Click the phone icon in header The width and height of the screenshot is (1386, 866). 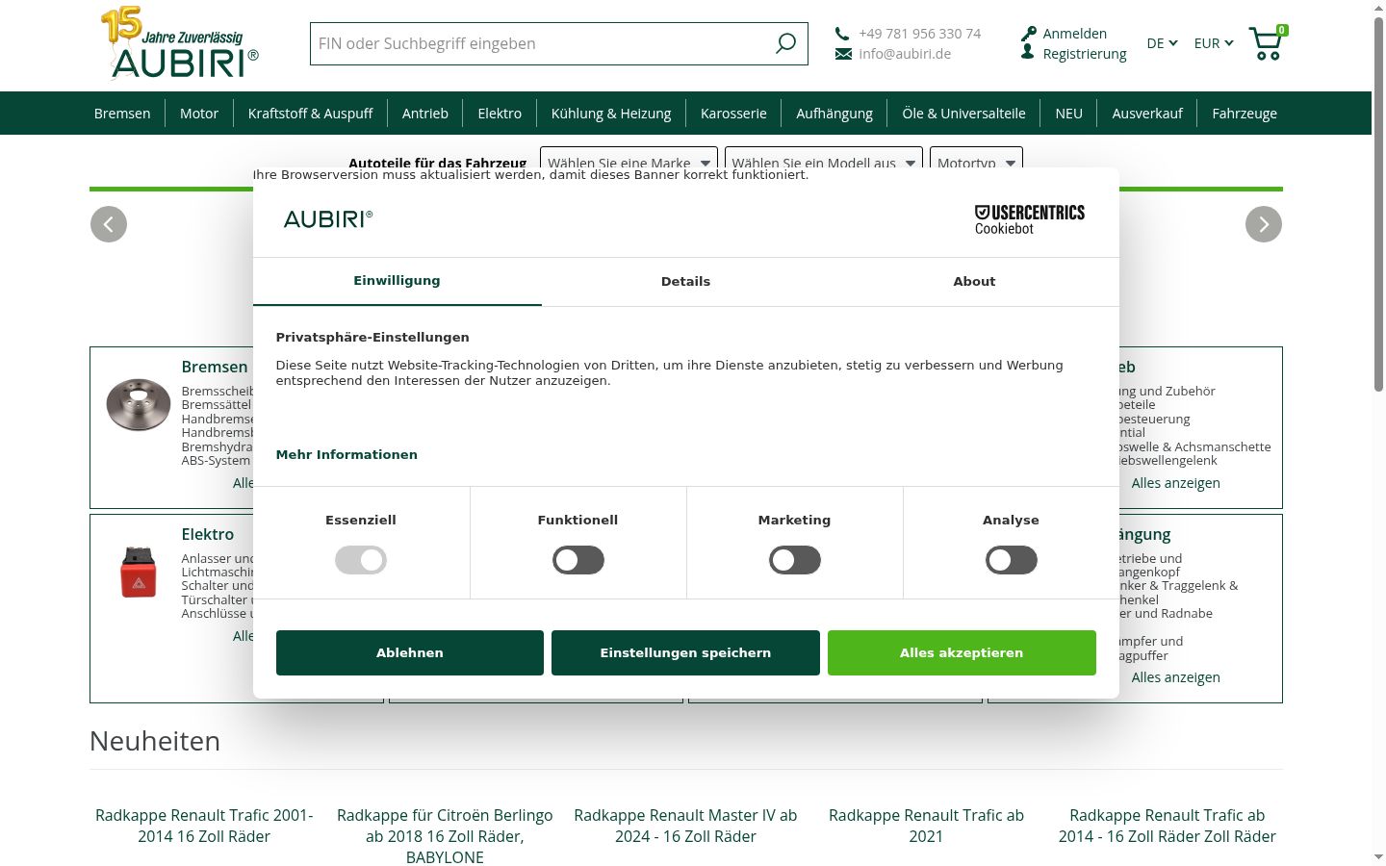click(x=842, y=34)
